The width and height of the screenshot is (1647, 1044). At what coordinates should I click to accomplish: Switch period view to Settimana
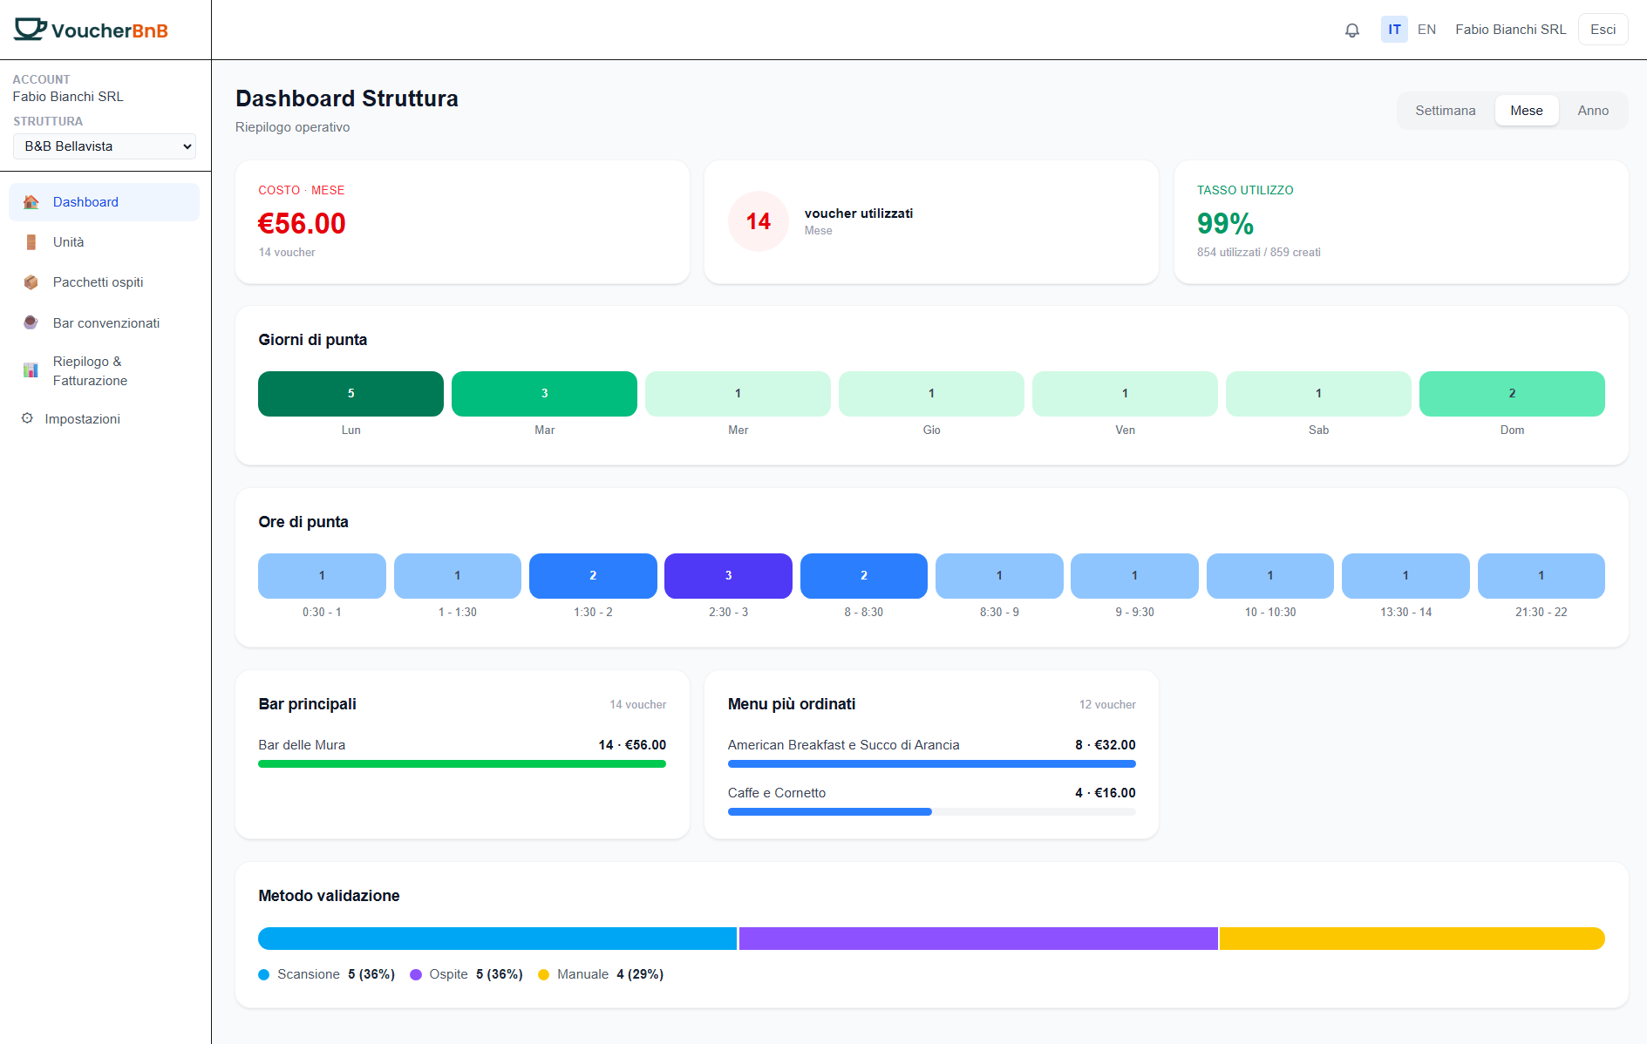[1445, 111]
